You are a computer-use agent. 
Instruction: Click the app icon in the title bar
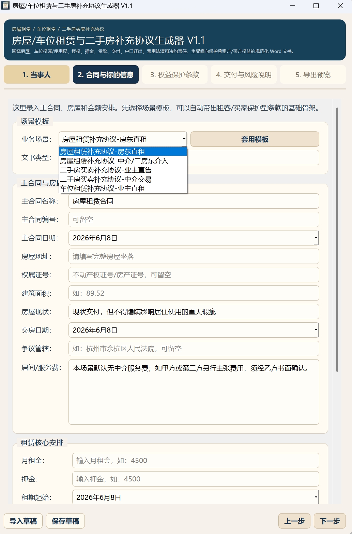5,6
